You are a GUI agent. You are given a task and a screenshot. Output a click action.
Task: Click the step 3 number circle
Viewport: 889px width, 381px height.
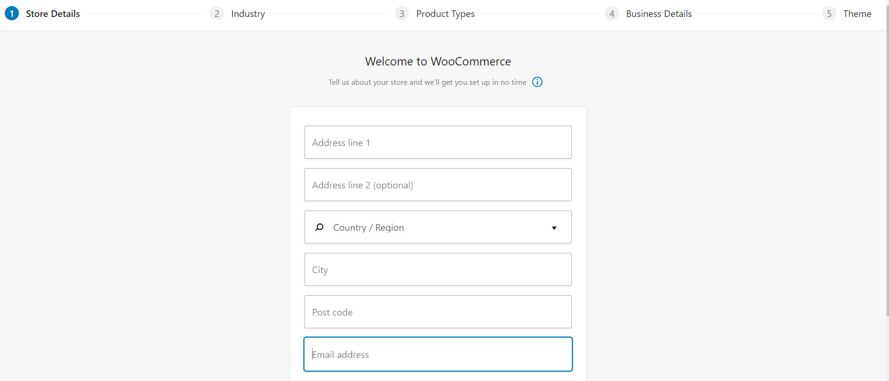(x=402, y=14)
